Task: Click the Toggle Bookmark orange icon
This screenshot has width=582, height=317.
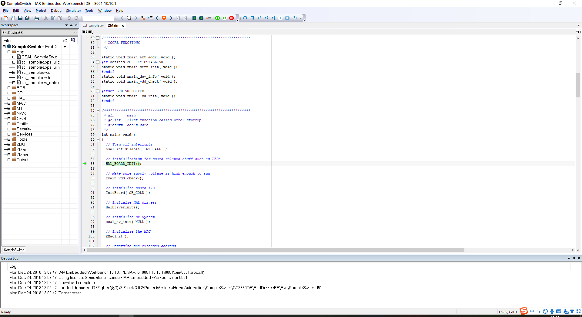Action: [x=164, y=18]
